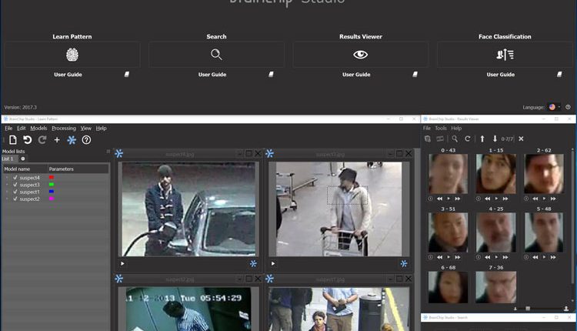This screenshot has width=577, height=331.
Task: Play the gas station suspect video
Action: click(x=122, y=263)
